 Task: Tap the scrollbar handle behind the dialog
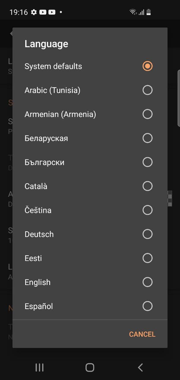[179, 98]
